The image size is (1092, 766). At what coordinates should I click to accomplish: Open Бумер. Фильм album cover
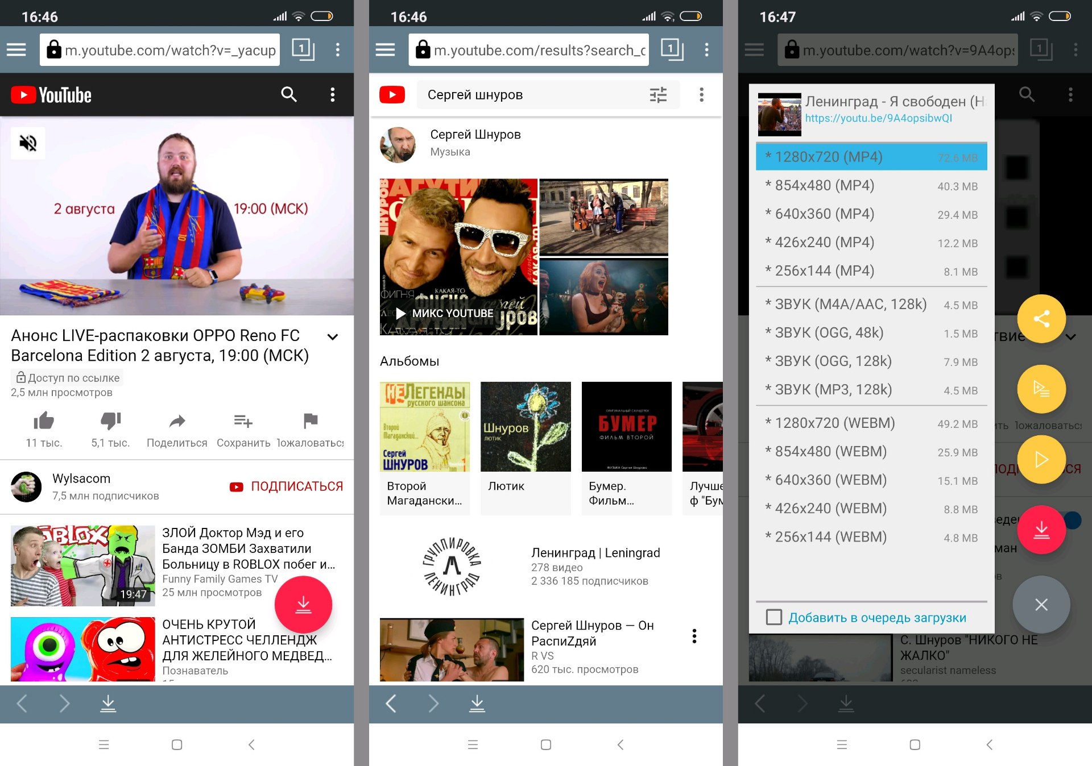(626, 426)
